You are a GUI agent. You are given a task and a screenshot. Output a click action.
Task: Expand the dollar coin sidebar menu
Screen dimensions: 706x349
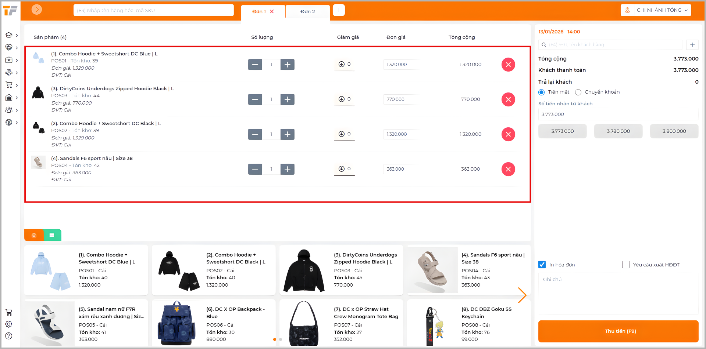click(11, 123)
